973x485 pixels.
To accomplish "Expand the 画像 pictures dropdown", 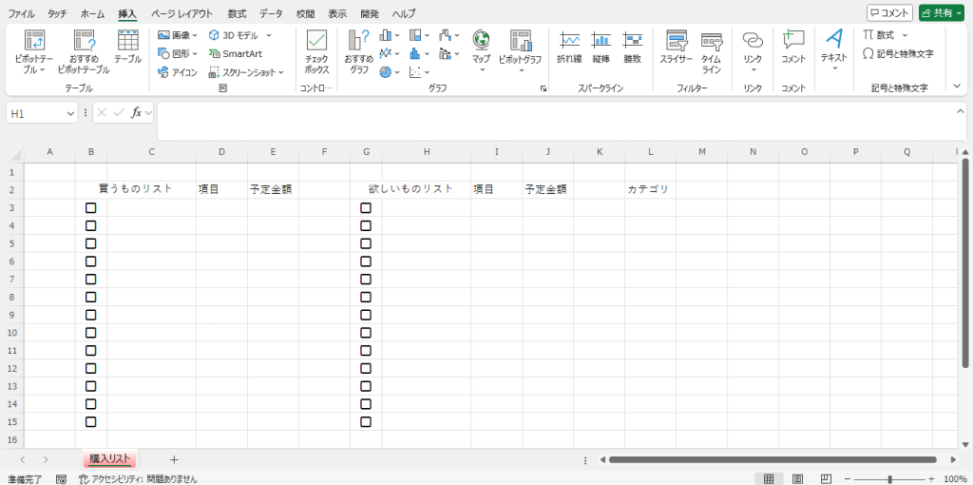I will (x=178, y=35).
